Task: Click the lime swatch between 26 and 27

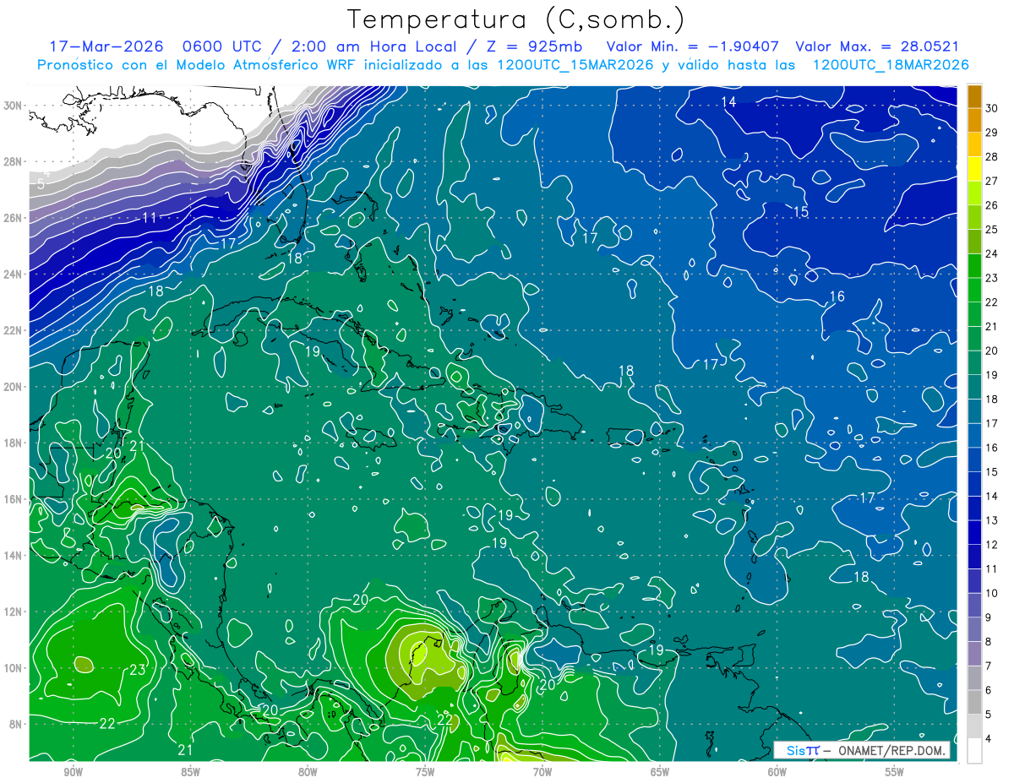Action: pyautogui.click(x=974, y=193)
